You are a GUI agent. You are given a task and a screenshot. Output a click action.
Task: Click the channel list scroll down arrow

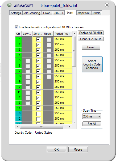(74, 122)
